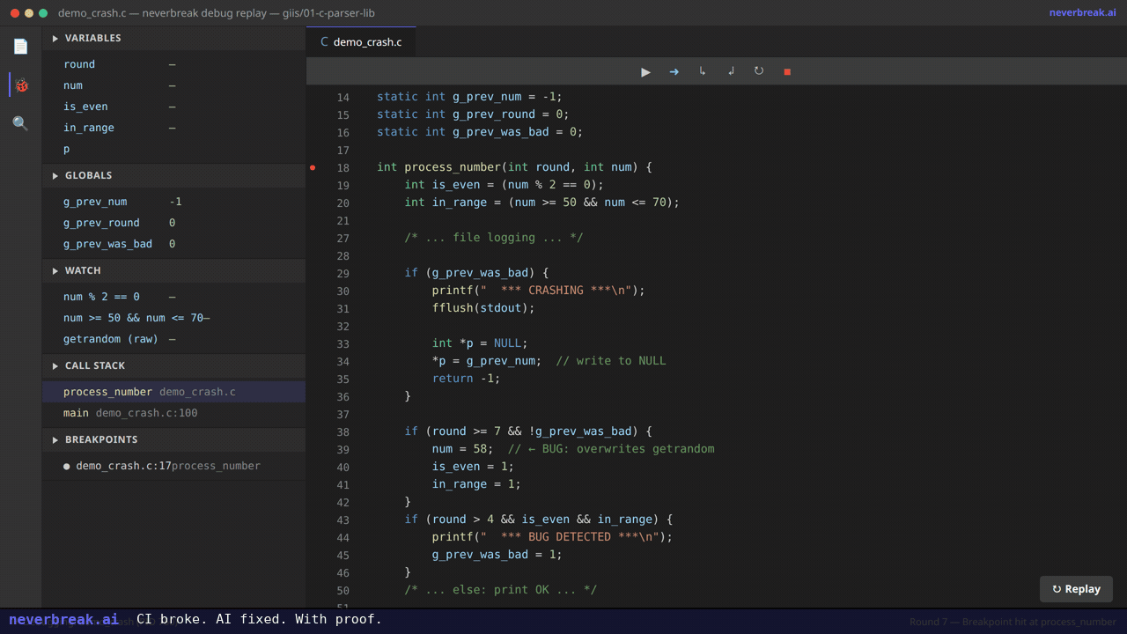Restart the debug session
The width and height of the screenshot is (1127, 634).
pyautogui.click(x=758, y=72)
